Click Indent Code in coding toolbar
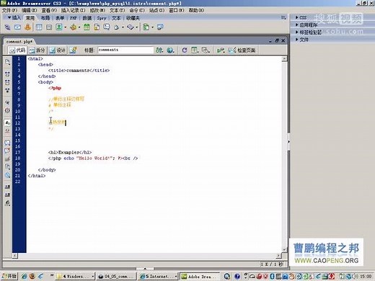 pyautogui.click(x=7, y=187)
